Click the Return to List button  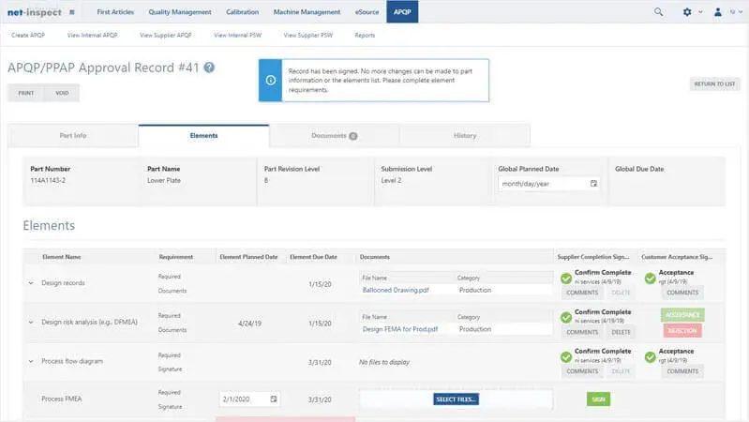click(x=715, y=84)
